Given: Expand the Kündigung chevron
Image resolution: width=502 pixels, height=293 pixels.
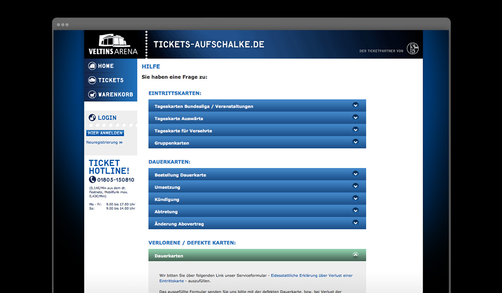Looking at the screenshot, I should click(x=355, y=198).
